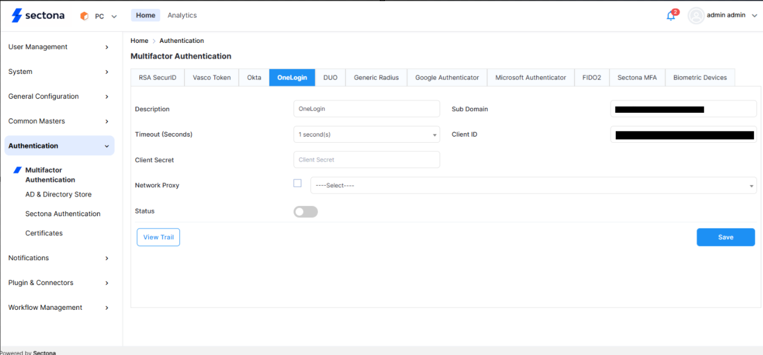The height and width of the screenshot is (355, 763).
Task: Open the Network Proxy select dropdown
Action: coord(533,185)
